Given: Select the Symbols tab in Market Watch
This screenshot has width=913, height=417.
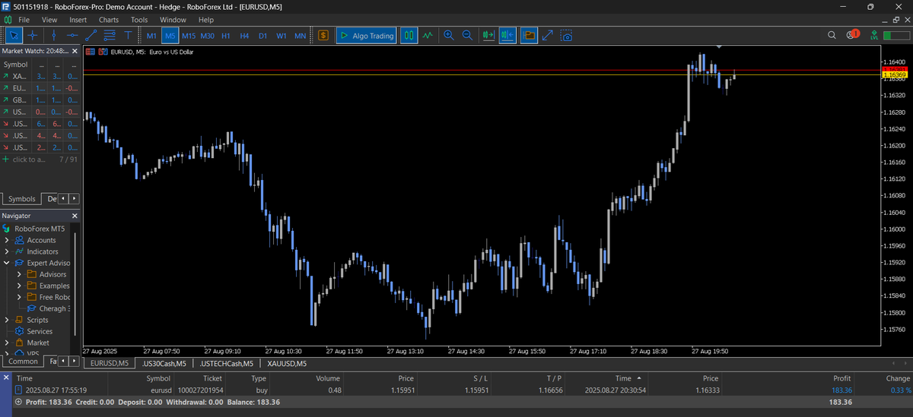Looking at the screenshot, I should pos(22,199).
